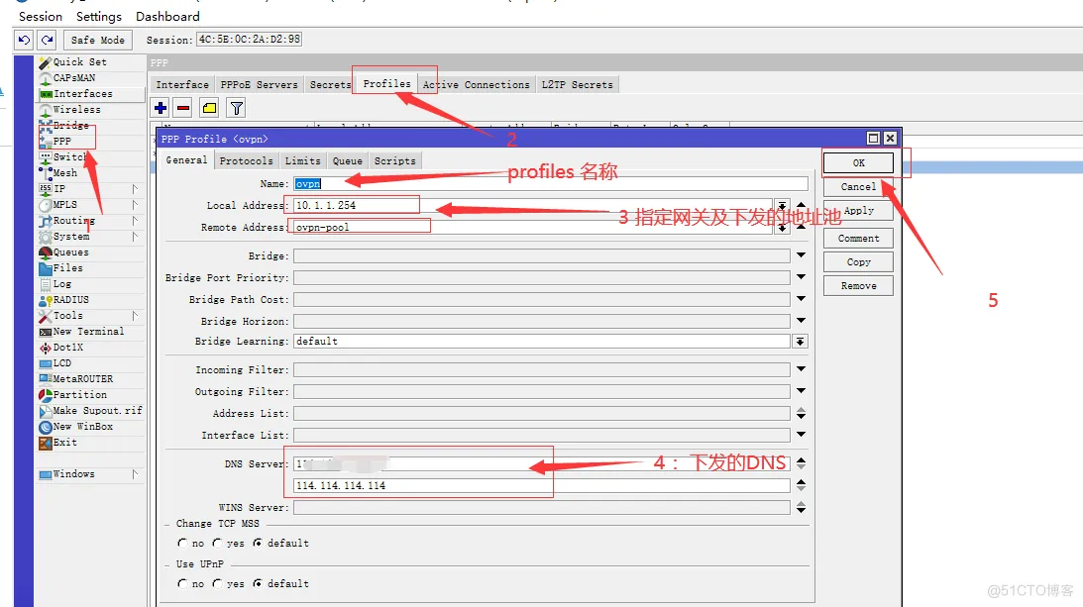Open the Bridge Learning dropdown
The image size is (1083, 607).
(800, 342)
